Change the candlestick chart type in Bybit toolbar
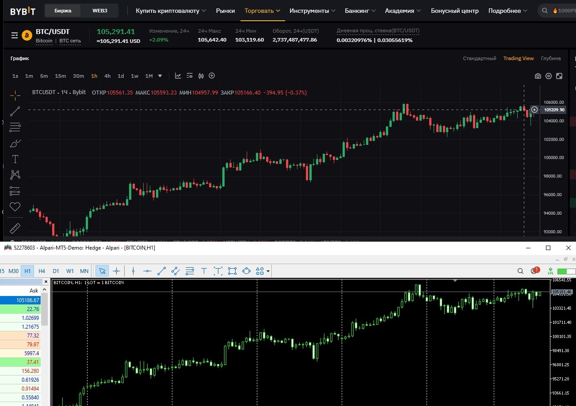This screenshot has width=576, height=406. coord(201,76)
